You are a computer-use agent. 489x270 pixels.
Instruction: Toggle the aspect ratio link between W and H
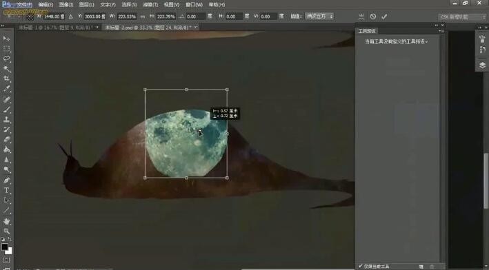pyautogui.click(x=143, y=17)
